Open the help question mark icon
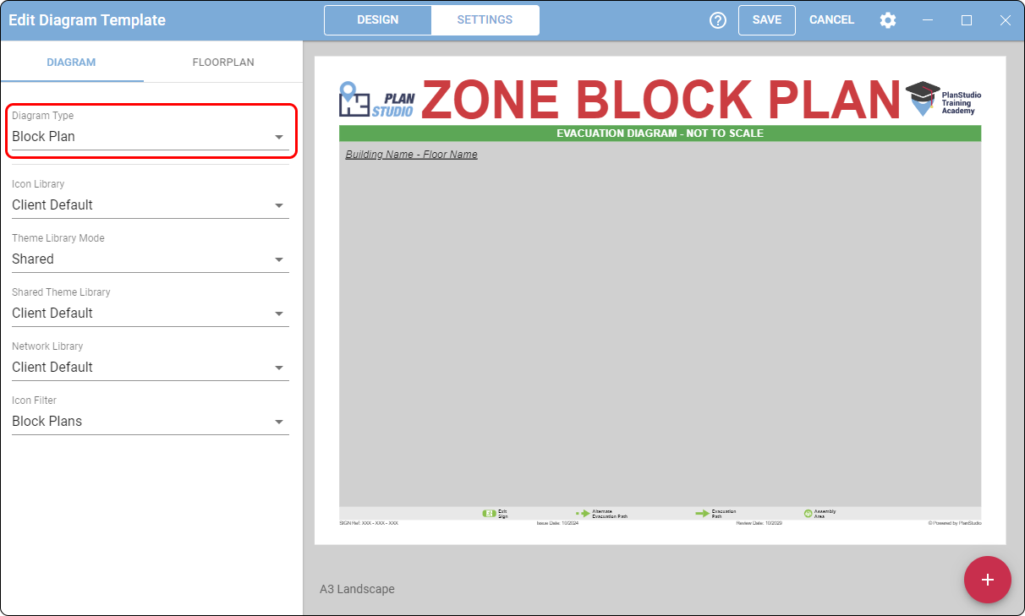The height and width of the screenshot is (616, 1025). [718, 20]
